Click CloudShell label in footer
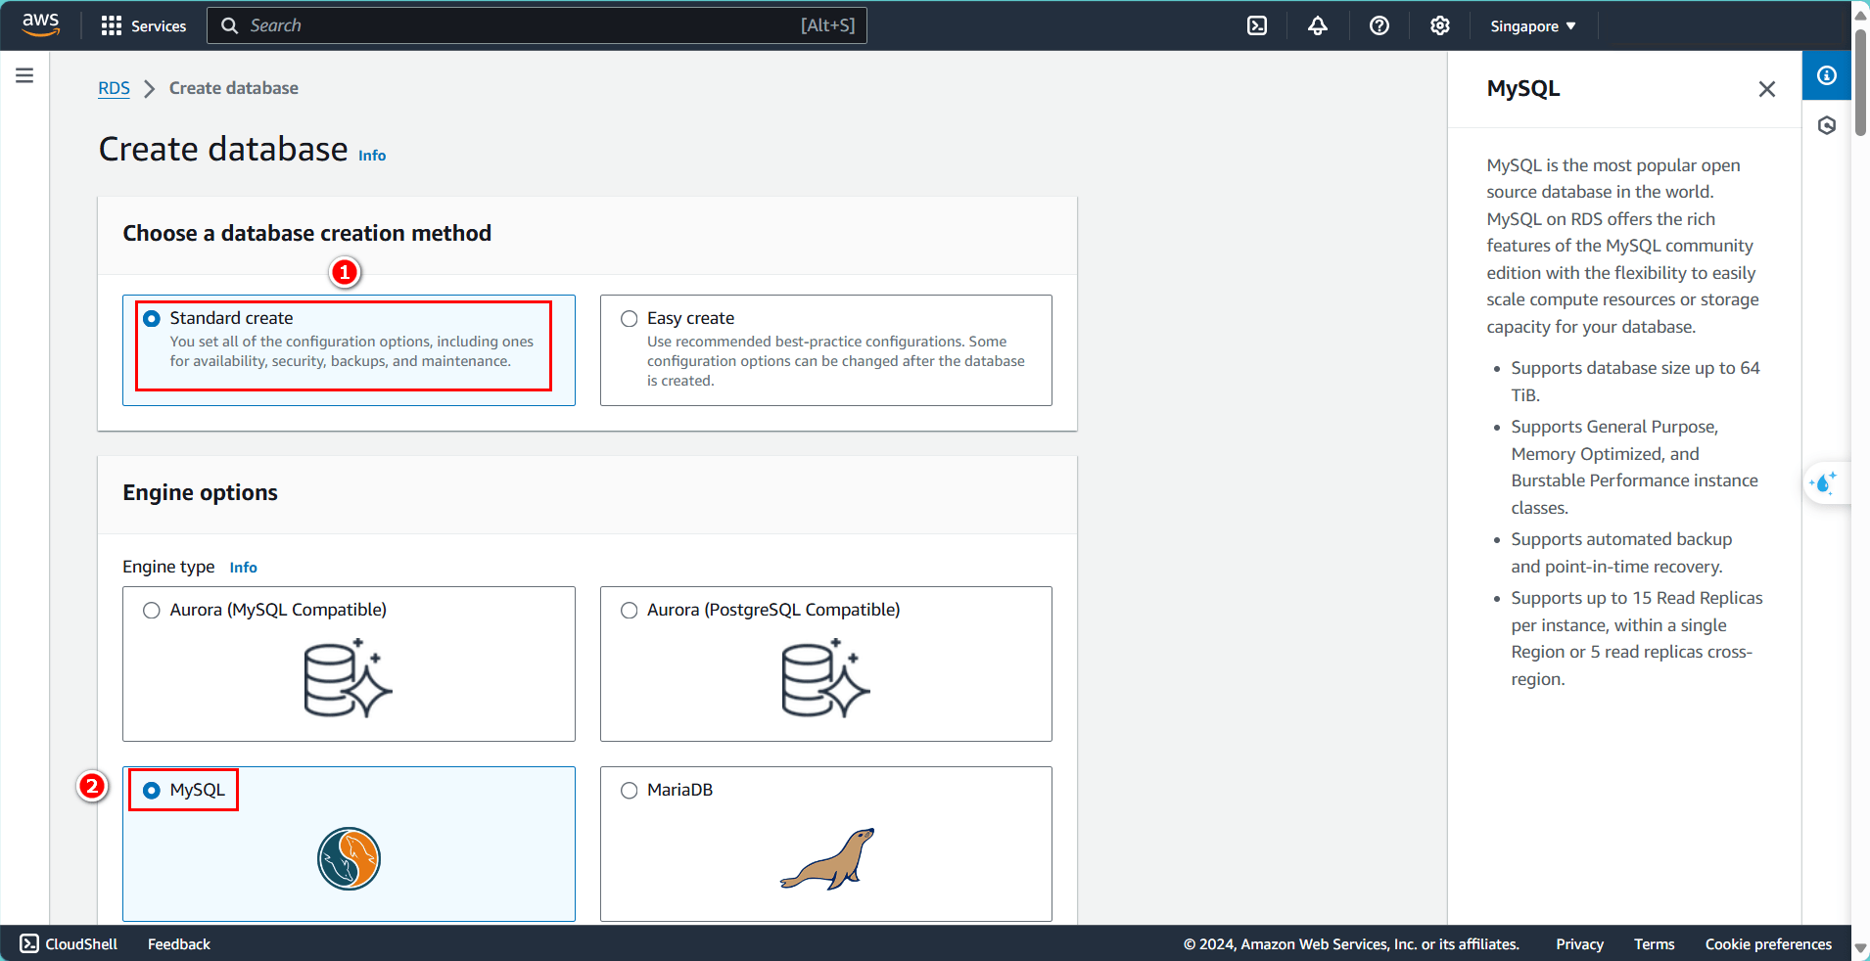This screenshot has width=1870, height=961. [81, 944]
